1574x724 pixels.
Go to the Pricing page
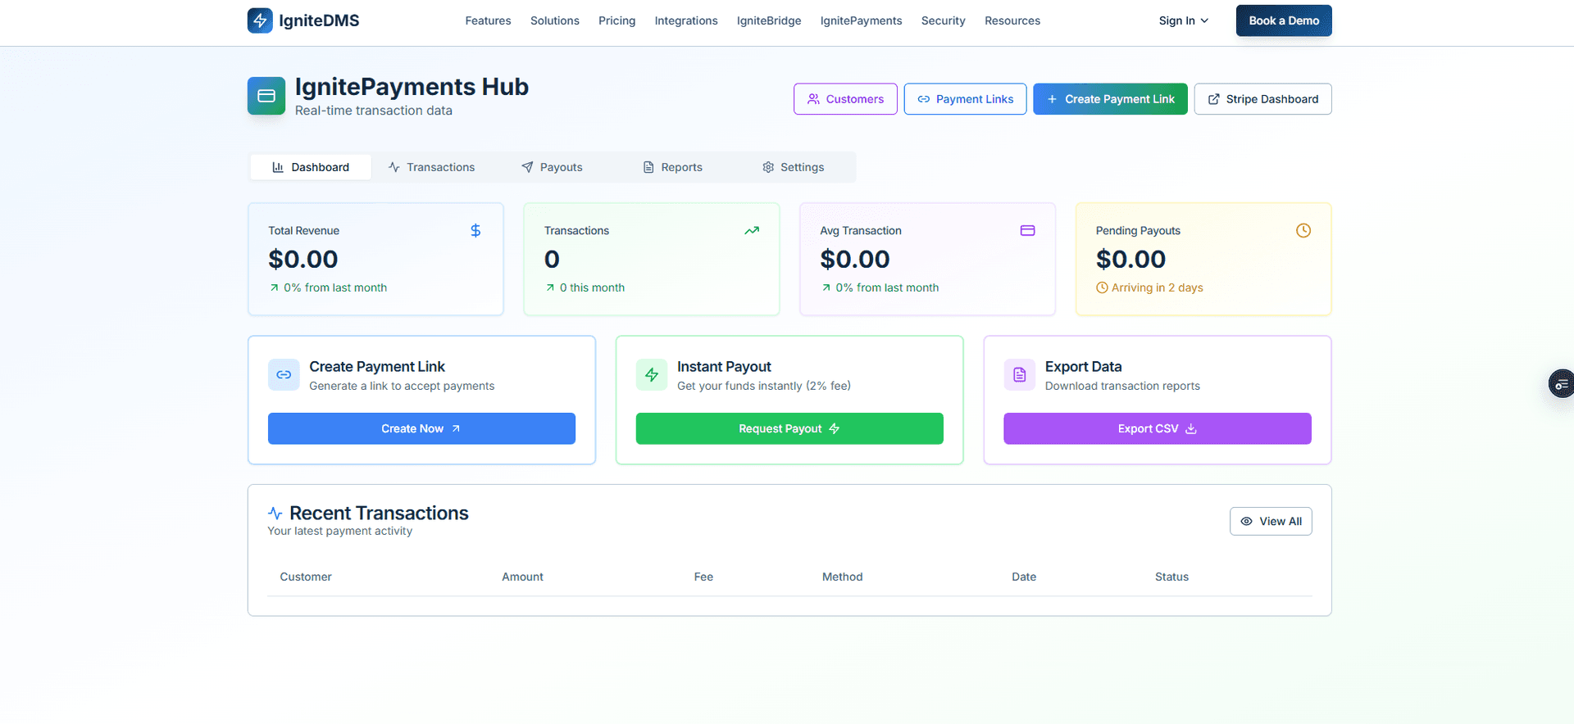click(617, 20)
